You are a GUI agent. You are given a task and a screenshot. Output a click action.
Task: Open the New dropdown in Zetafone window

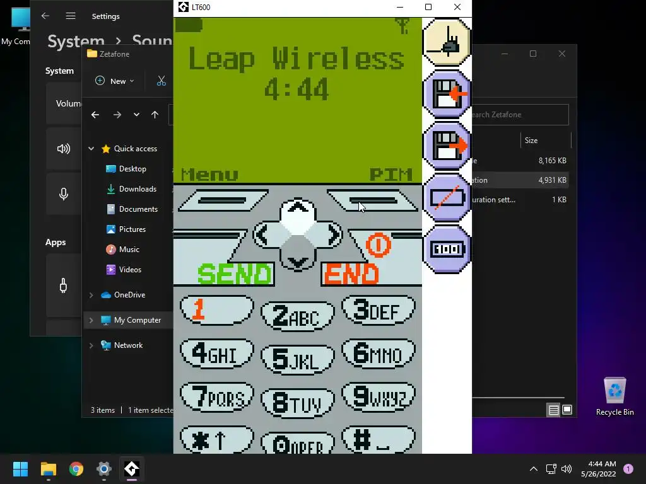114,81
